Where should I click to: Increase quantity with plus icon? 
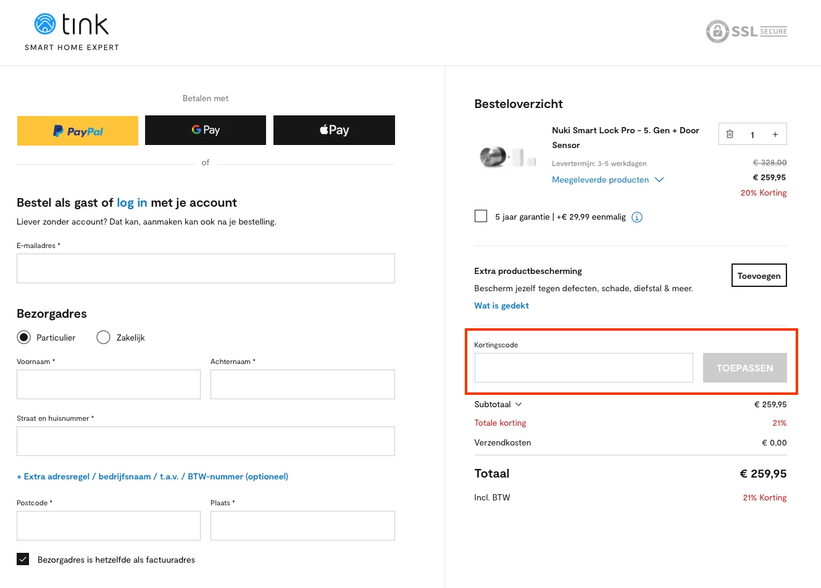(x=775, y=135)
